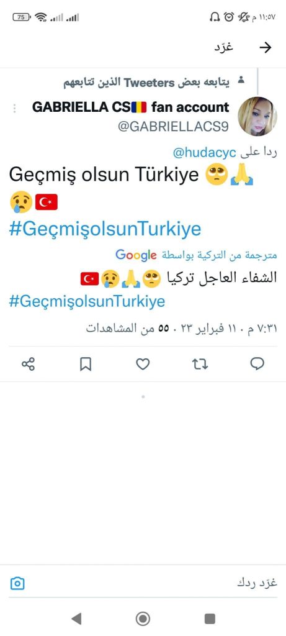The width and height of the screenshot is (286, 636).
Task: Retweet using the retweet arrows icon
Action: coord(200,364)
